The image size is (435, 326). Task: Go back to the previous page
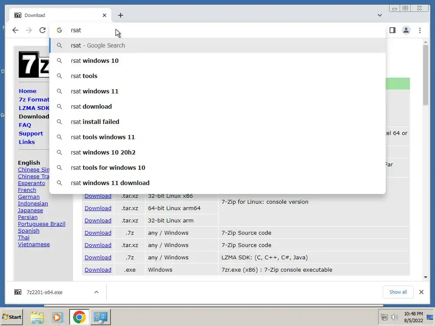tap(15, 30)
